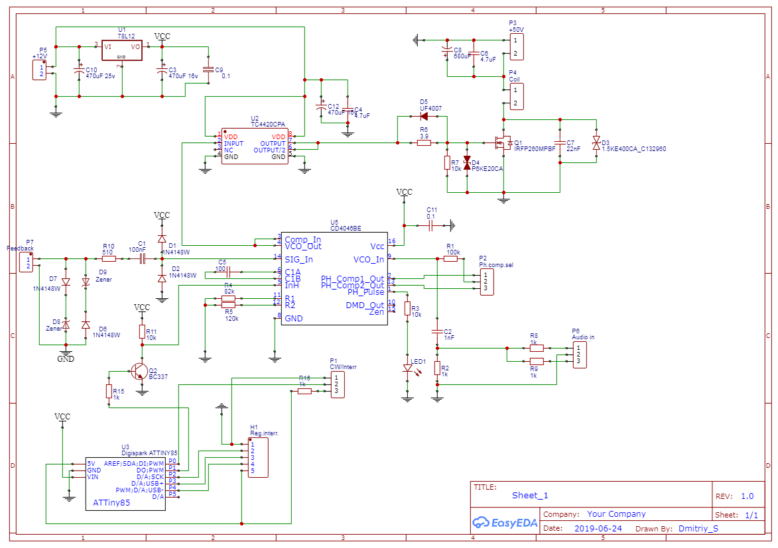Select resistor R8 1k symbol
The width and height of the screenshot is (778, 548).
click(537, 348)
